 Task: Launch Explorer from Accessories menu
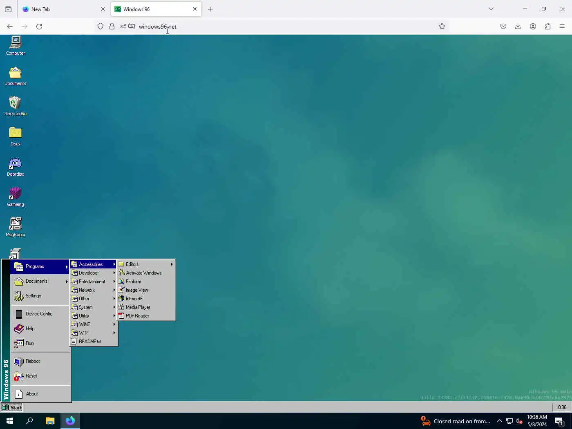coord(146,282)
